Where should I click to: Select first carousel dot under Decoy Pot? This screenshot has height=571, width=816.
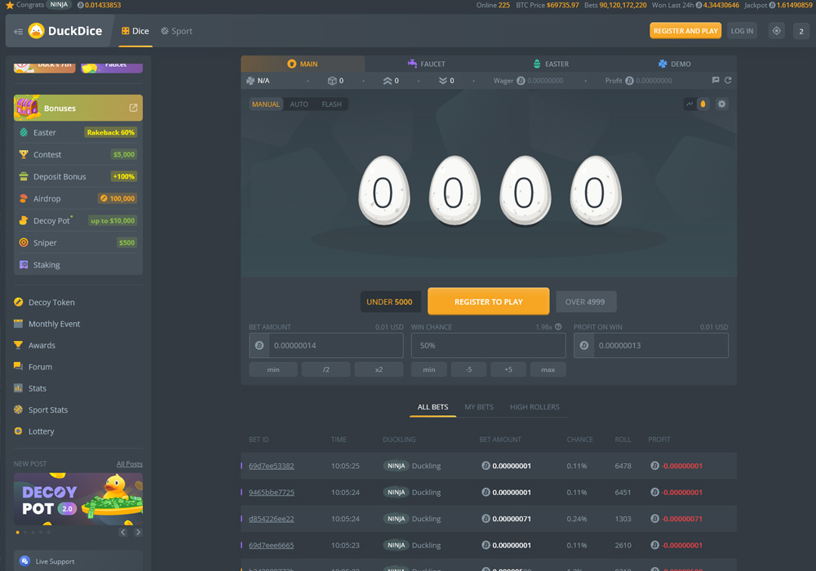click(18, 533)
